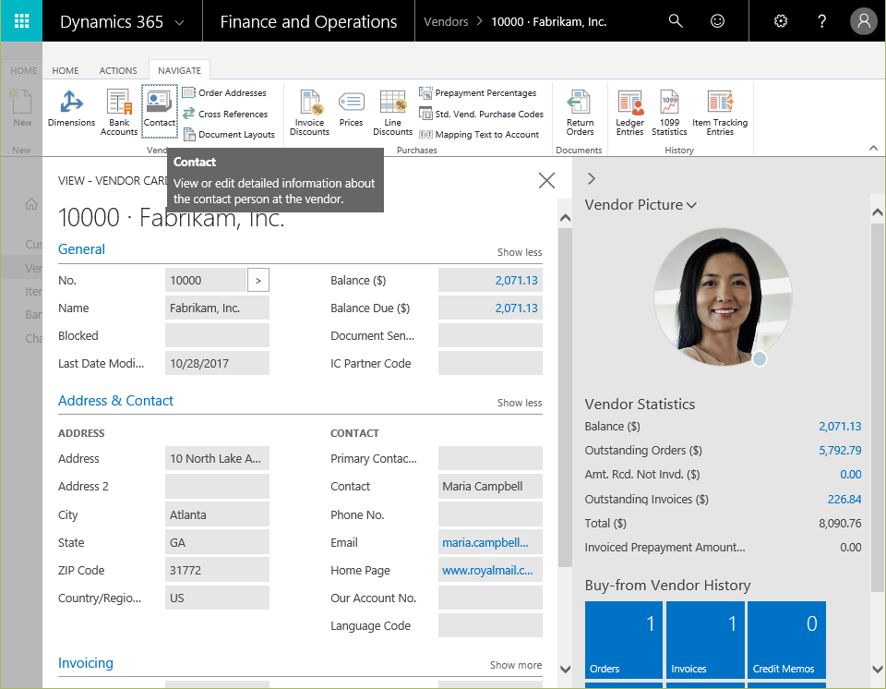Open 1099 Statistics

[x=669, y=113]
